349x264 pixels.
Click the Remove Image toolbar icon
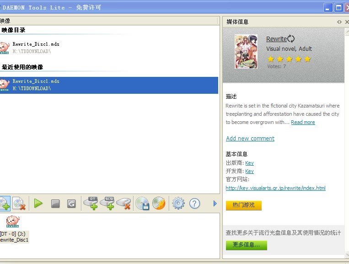coord(19,204)
